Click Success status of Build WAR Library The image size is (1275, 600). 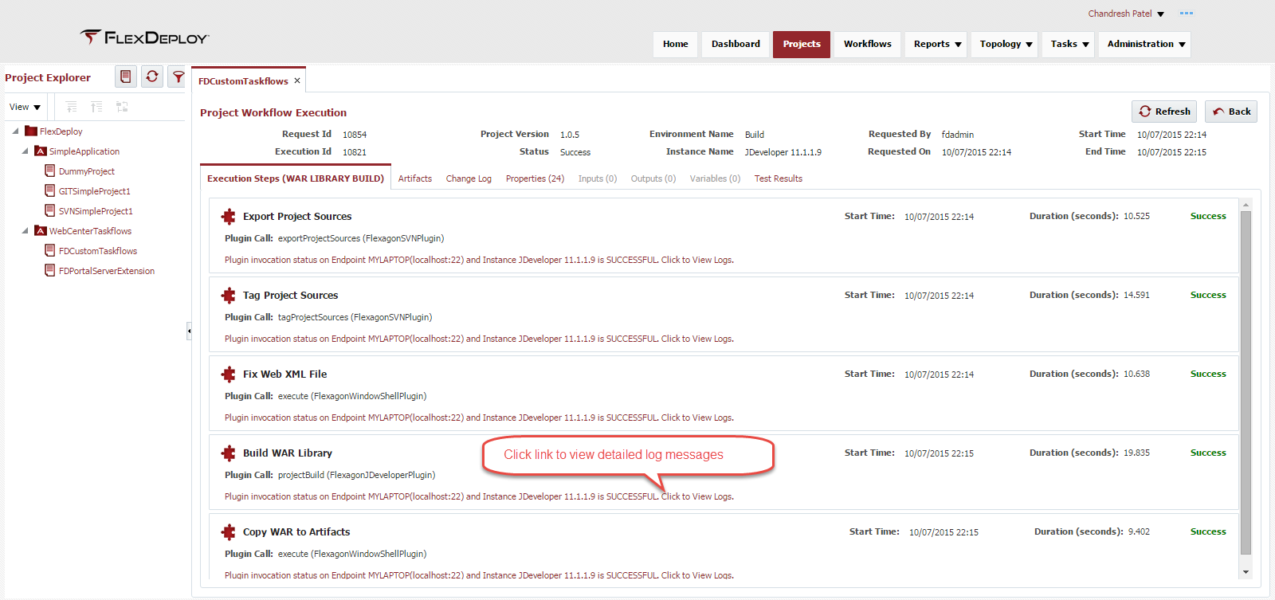pyautogui.click(x=1208, y=453)
